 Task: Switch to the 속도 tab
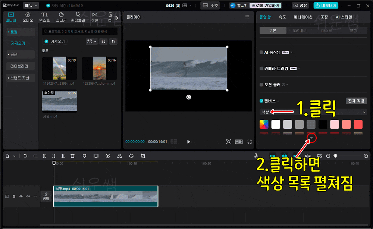(282, 17)
